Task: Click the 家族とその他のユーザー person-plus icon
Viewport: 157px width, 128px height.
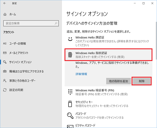Action: point(5,80)
